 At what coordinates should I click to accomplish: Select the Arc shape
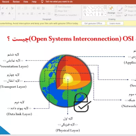pos(88,14)
